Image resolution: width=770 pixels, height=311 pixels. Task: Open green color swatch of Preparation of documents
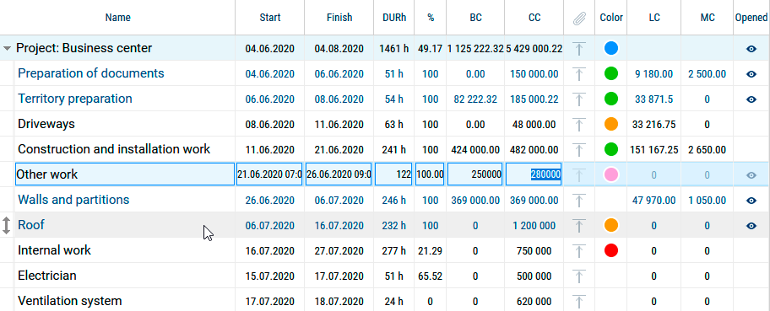point(611,73)
